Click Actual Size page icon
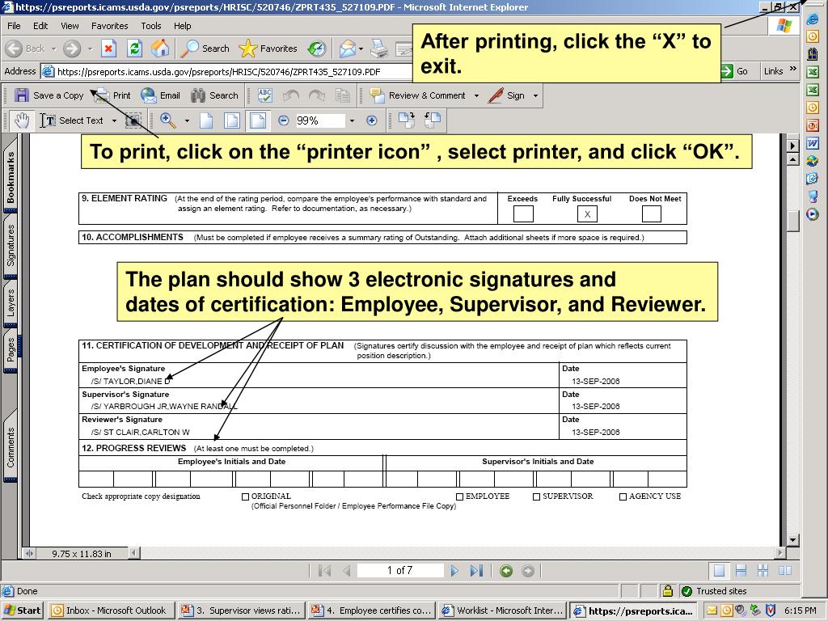The height and width of the screenshot is (621, 828). point(206,120)
